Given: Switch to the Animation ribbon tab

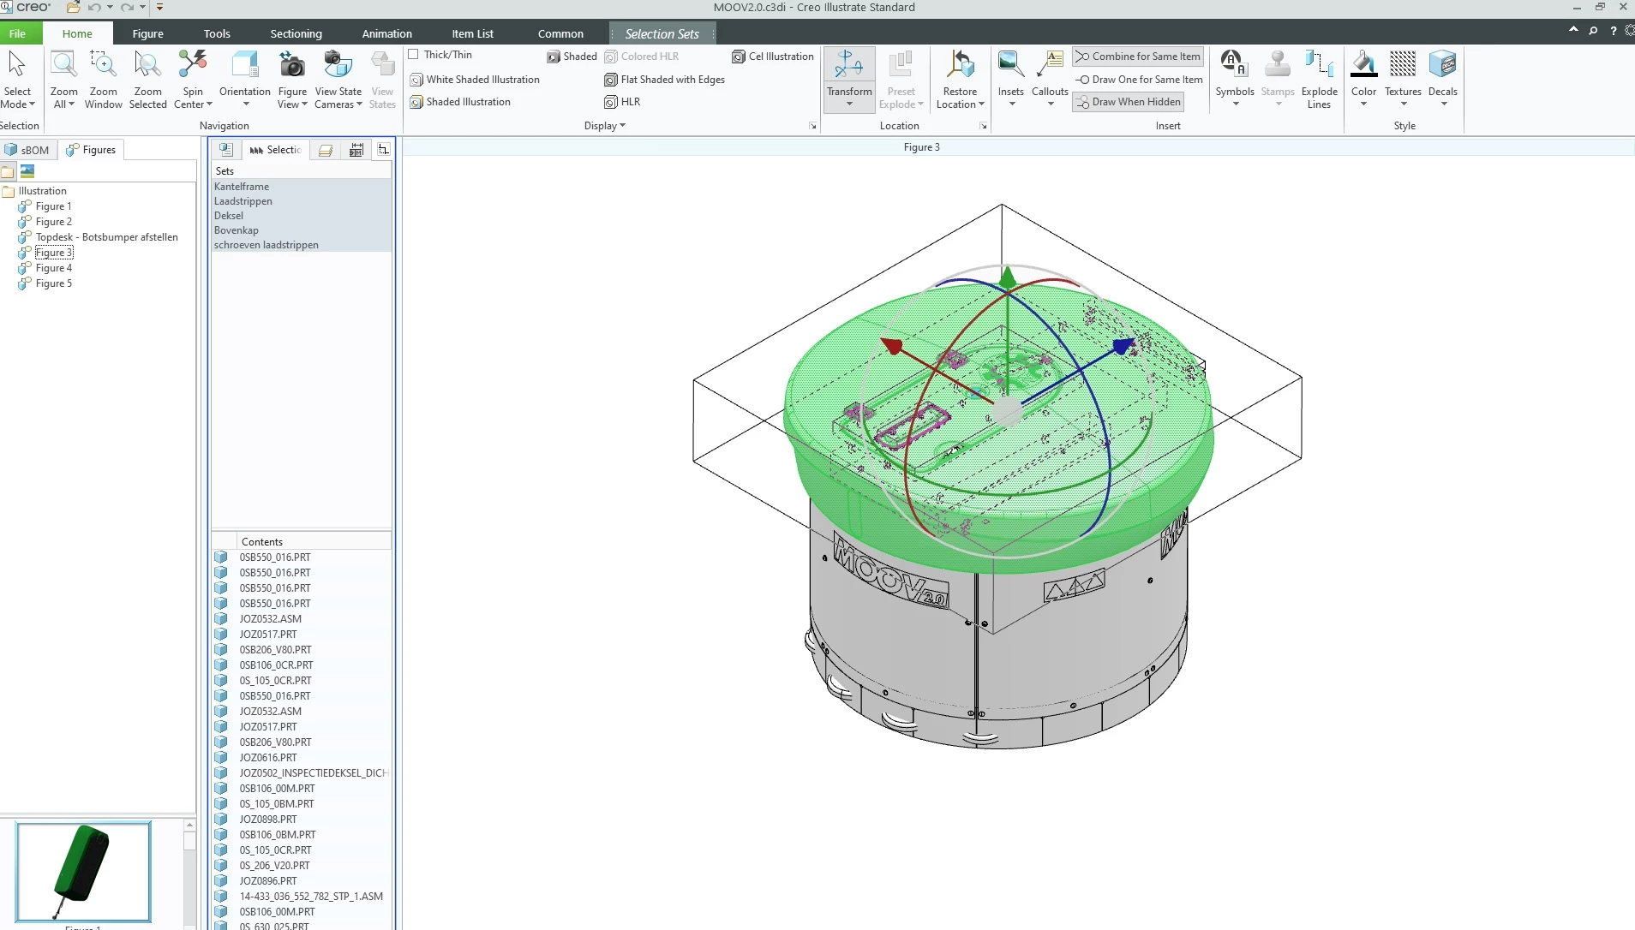Looking at the screenshot, I should pyautogui.click(x=387, y=33).
